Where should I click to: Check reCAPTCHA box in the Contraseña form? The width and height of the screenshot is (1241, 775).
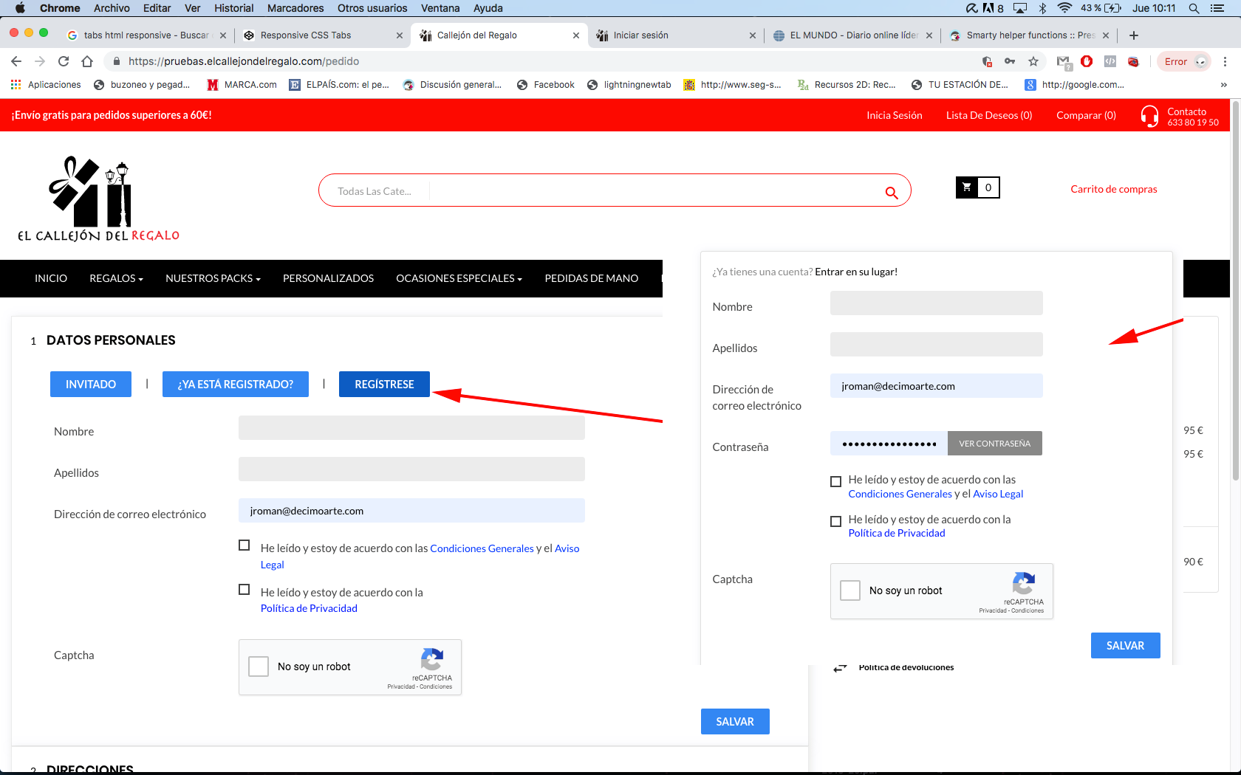850,590
